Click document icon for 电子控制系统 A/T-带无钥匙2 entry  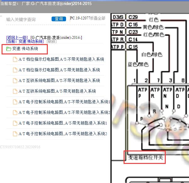point(15,134)
